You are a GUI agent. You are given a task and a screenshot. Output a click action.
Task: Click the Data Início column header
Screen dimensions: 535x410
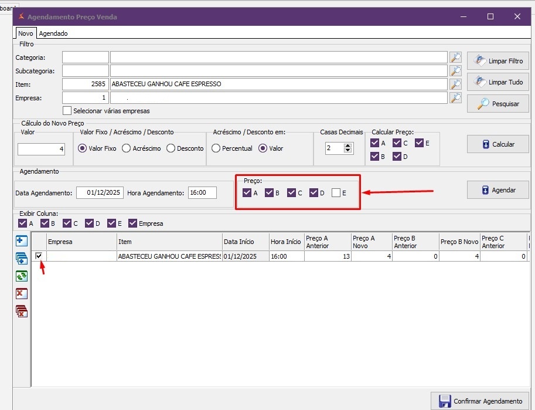tap(246, 242)
